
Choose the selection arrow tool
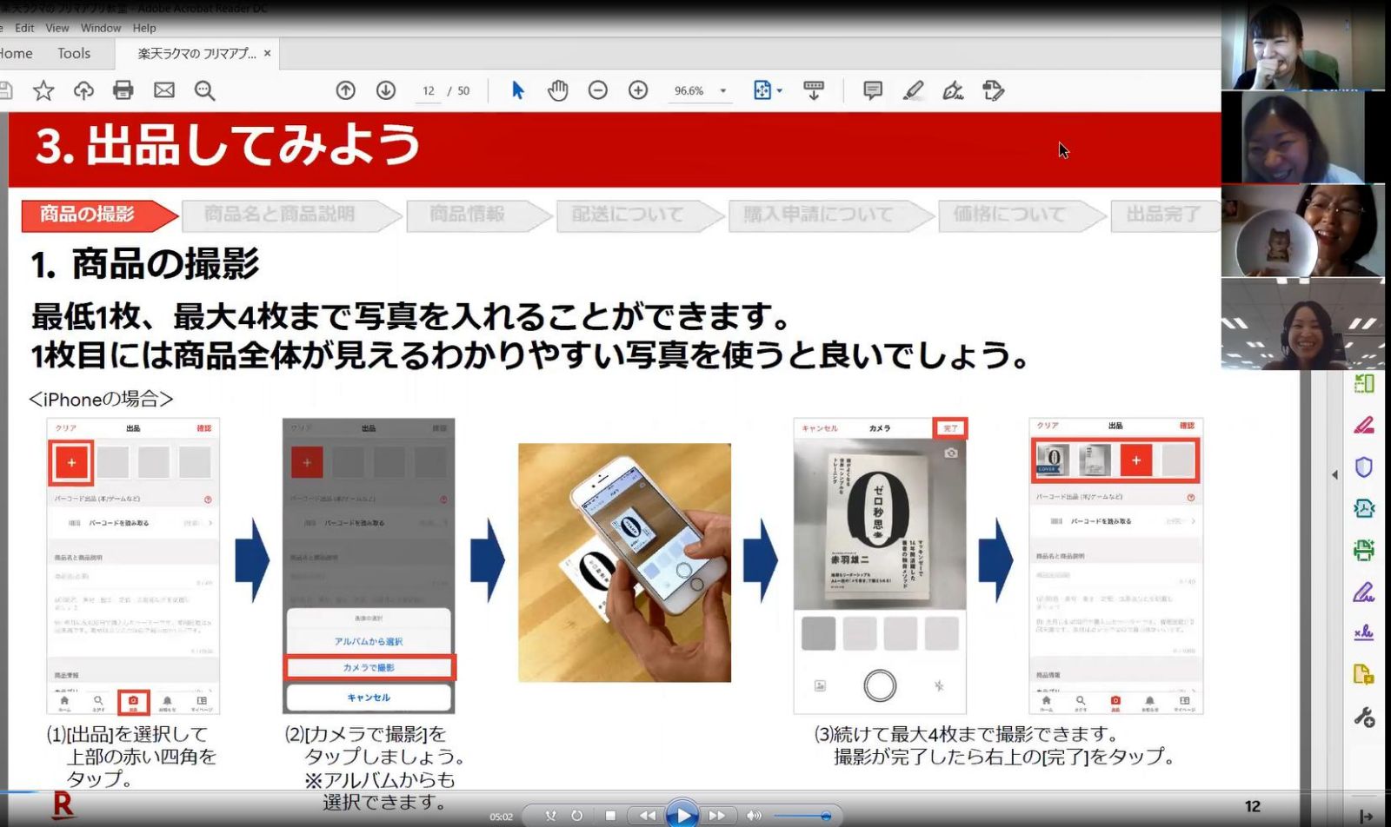pos(518,90)
